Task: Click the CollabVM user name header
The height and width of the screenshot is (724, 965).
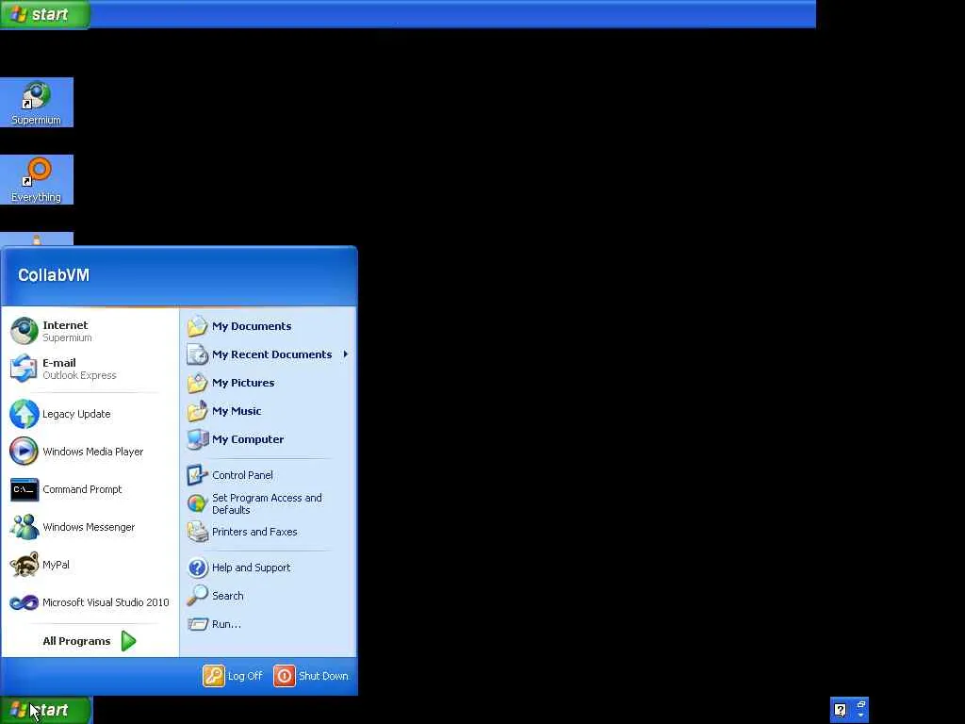Action: 54,275
